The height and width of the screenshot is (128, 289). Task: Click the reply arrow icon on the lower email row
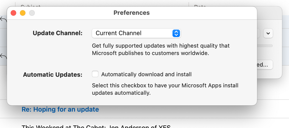[x=3, y=56]
